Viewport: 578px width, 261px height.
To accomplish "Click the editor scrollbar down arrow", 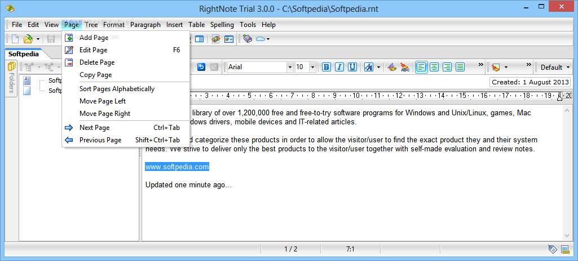I will (567, 236).
